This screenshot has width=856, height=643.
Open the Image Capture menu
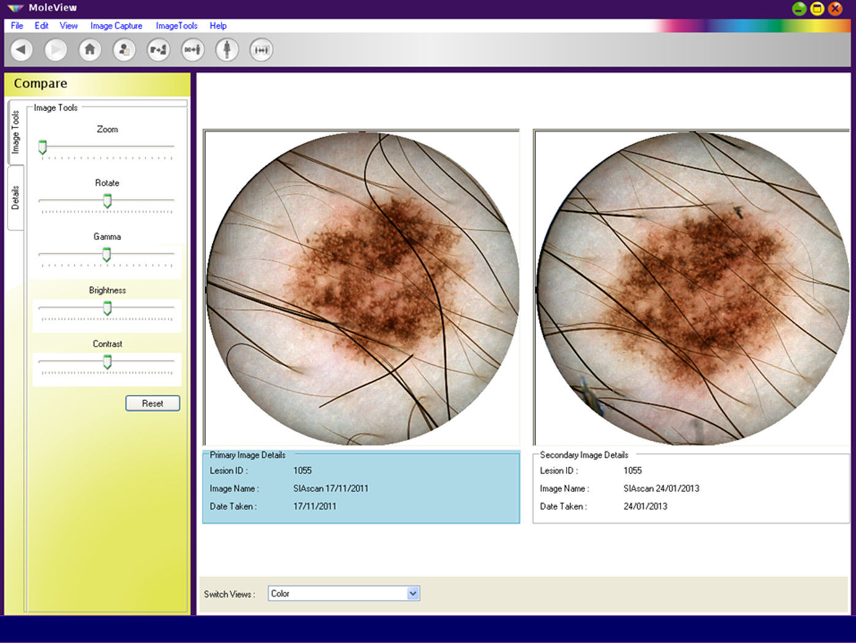pos(116,26)
